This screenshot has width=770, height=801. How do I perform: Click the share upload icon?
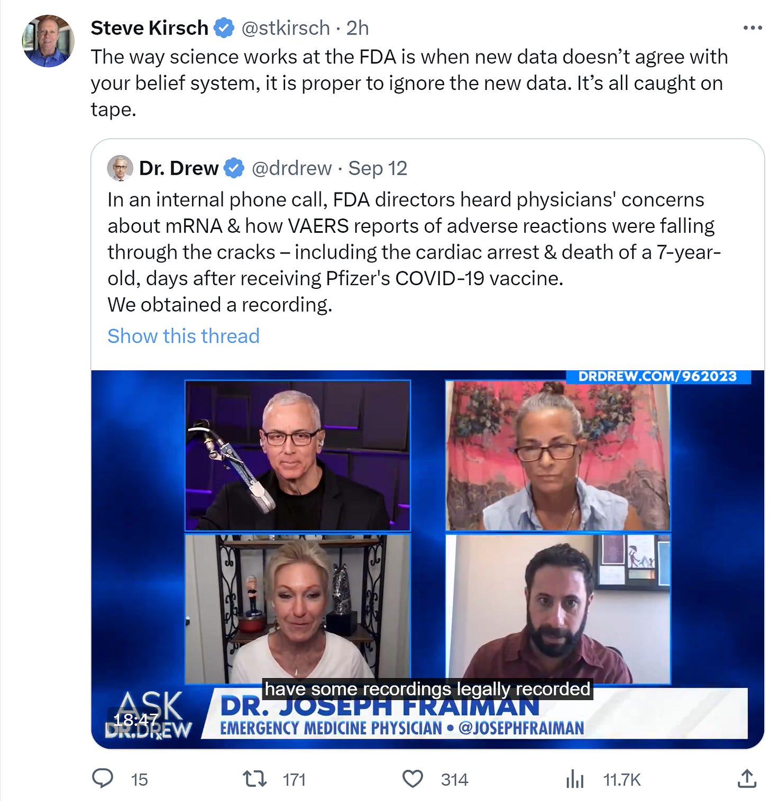(746, 778)
